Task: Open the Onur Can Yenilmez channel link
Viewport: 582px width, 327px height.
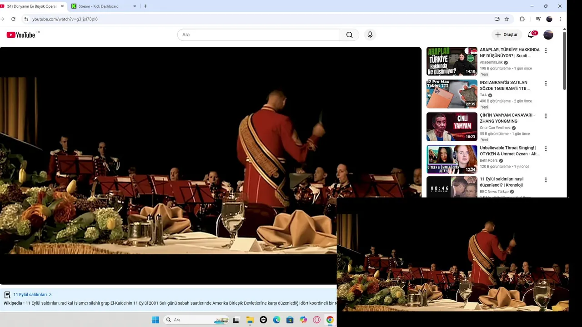Action: [495, 128]
